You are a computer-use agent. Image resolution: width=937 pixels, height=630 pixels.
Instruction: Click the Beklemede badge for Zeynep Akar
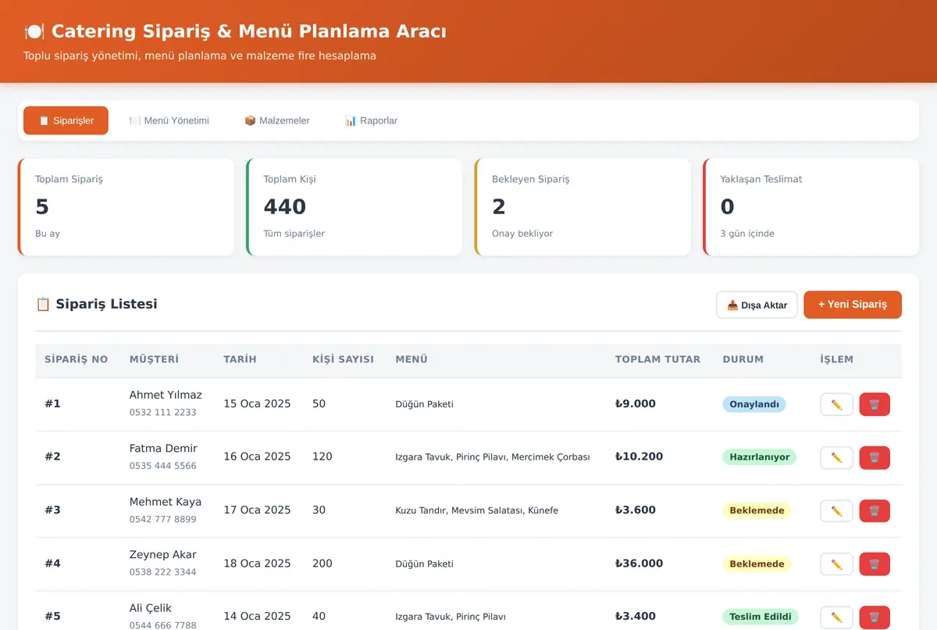tap(757, 564)
